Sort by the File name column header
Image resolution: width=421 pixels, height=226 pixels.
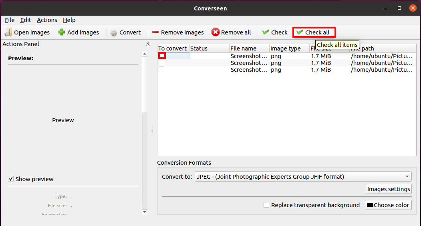click(x=249, y=48)
